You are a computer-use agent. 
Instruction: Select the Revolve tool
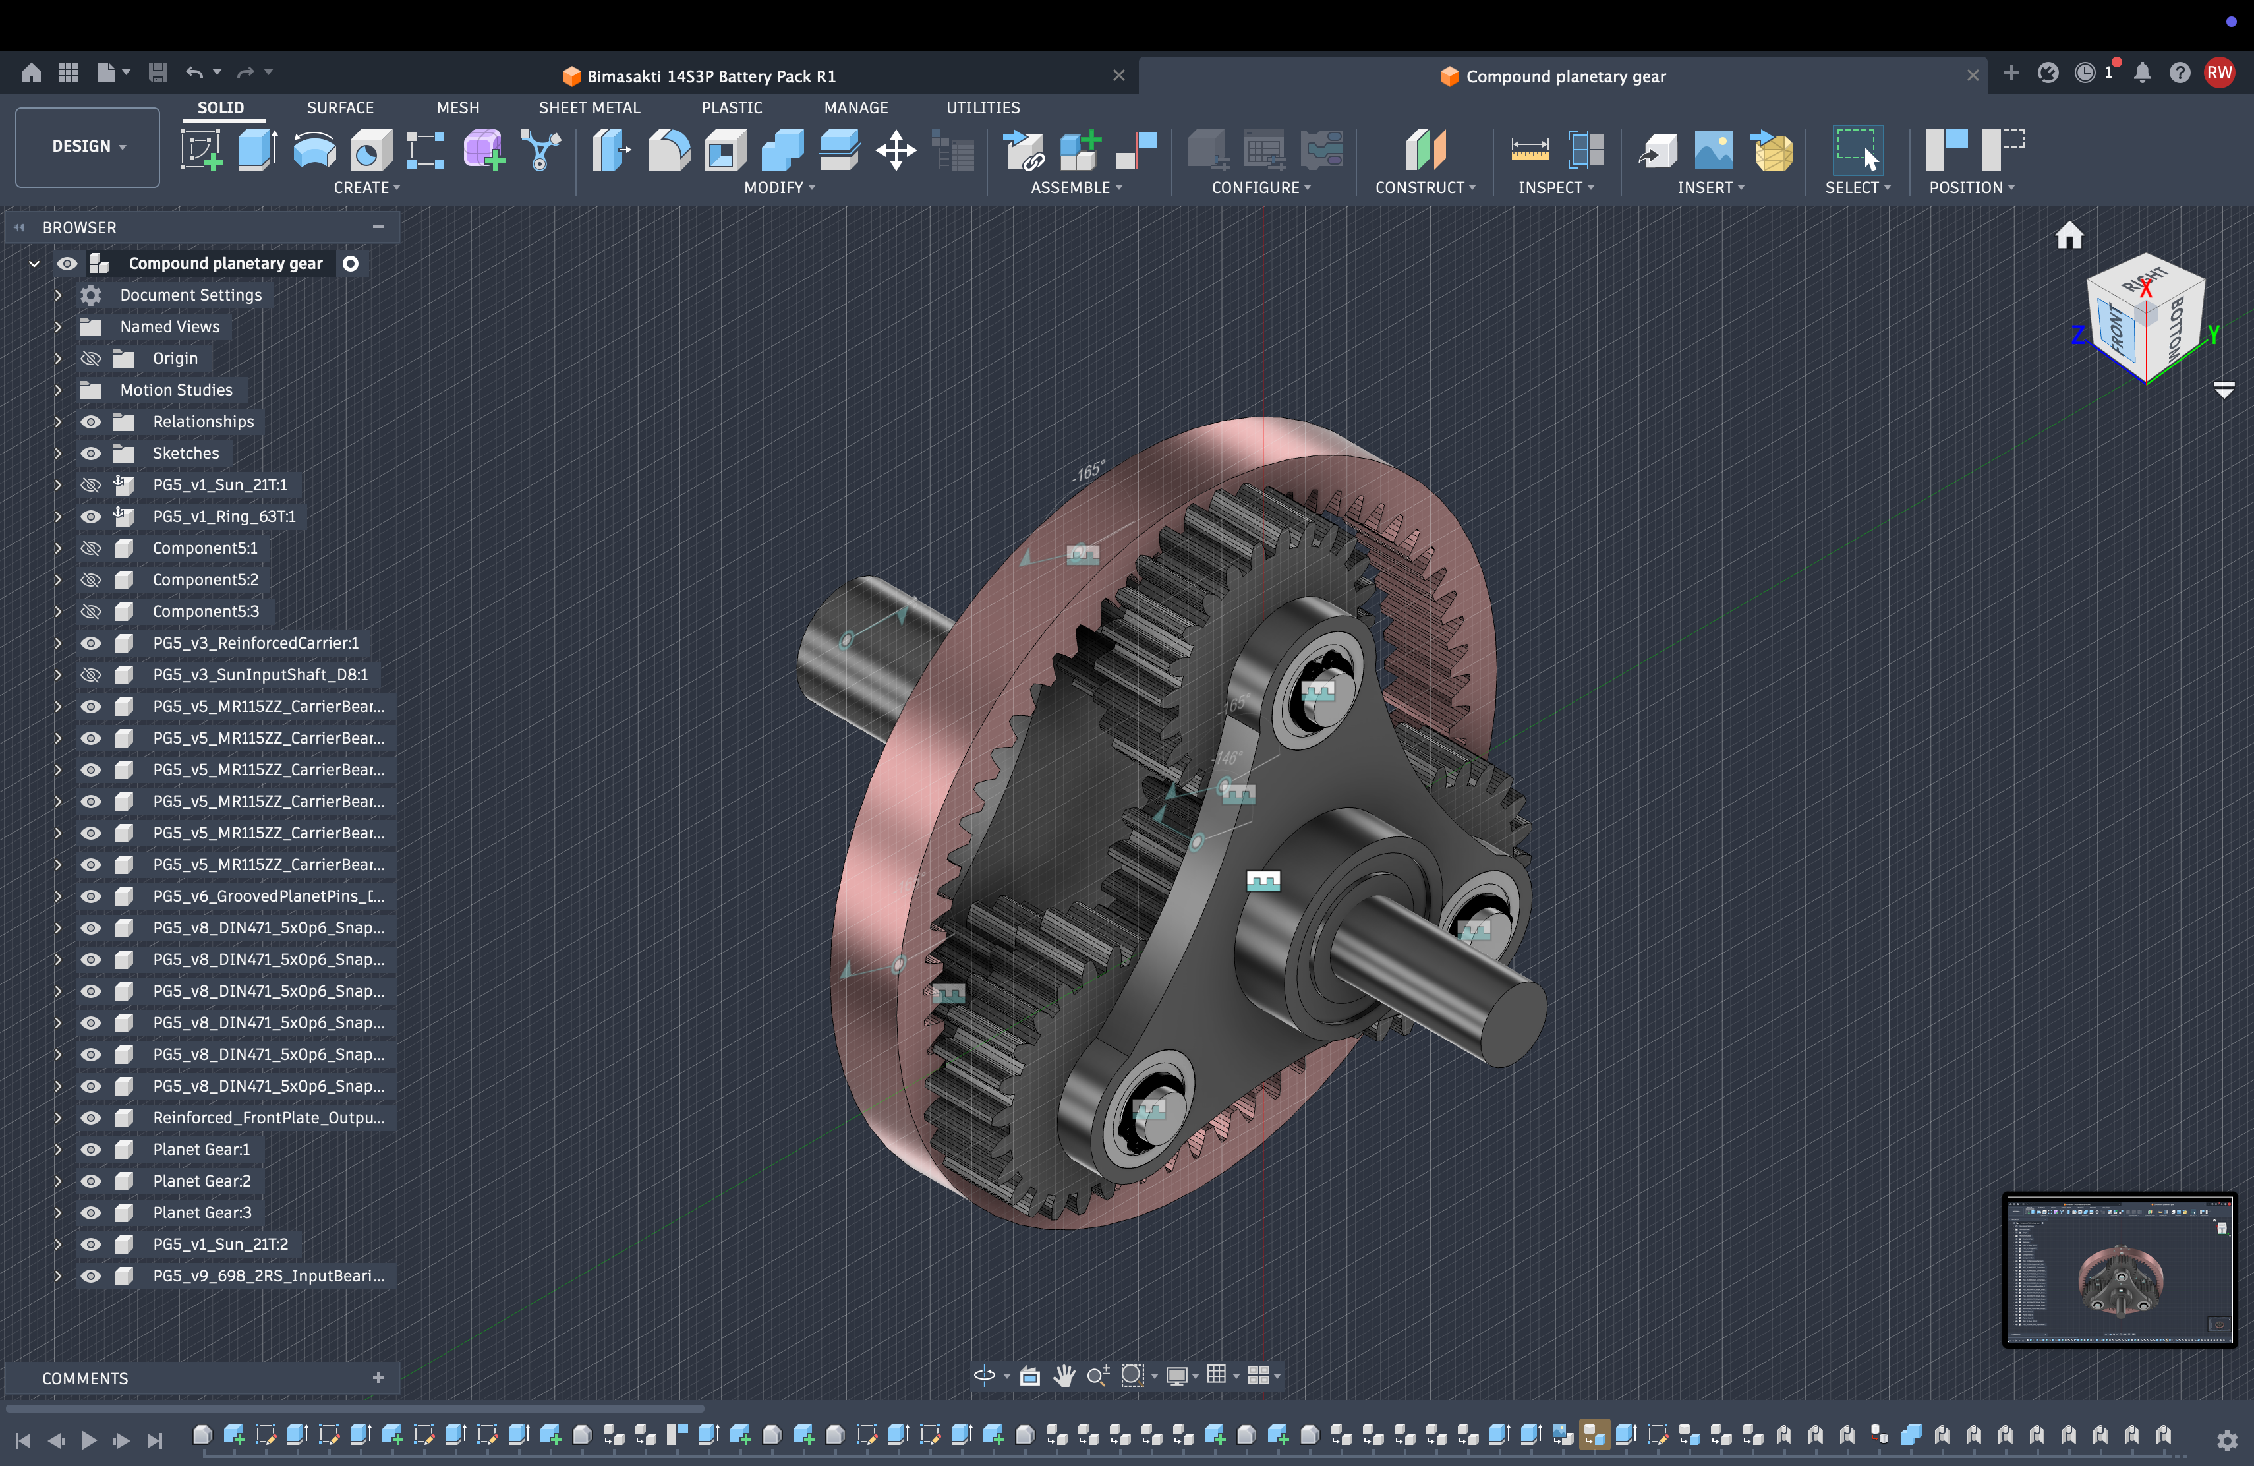(314, 150)
